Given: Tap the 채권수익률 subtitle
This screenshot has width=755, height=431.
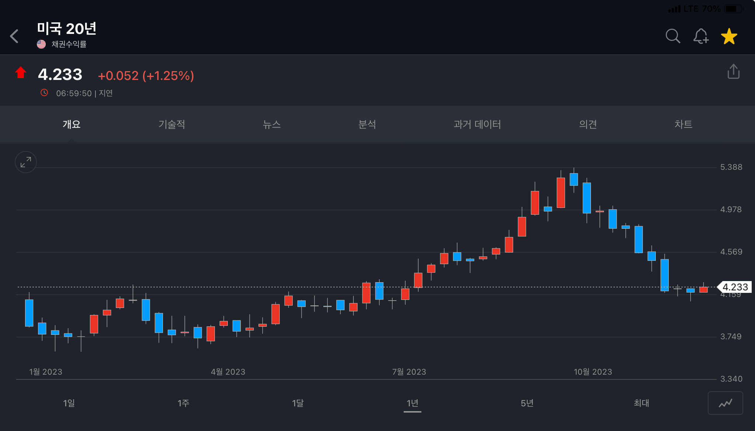Looking at the screenshot, I should click(69, 44).
